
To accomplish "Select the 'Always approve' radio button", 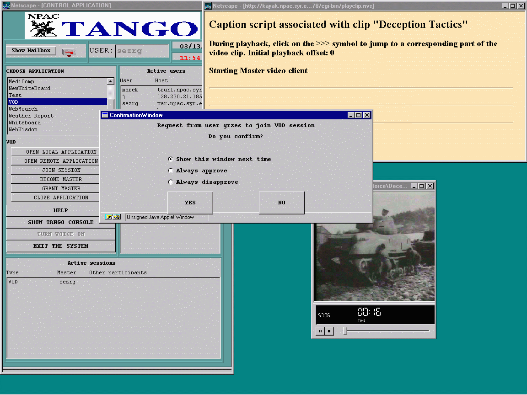I will tap(171, 171).
